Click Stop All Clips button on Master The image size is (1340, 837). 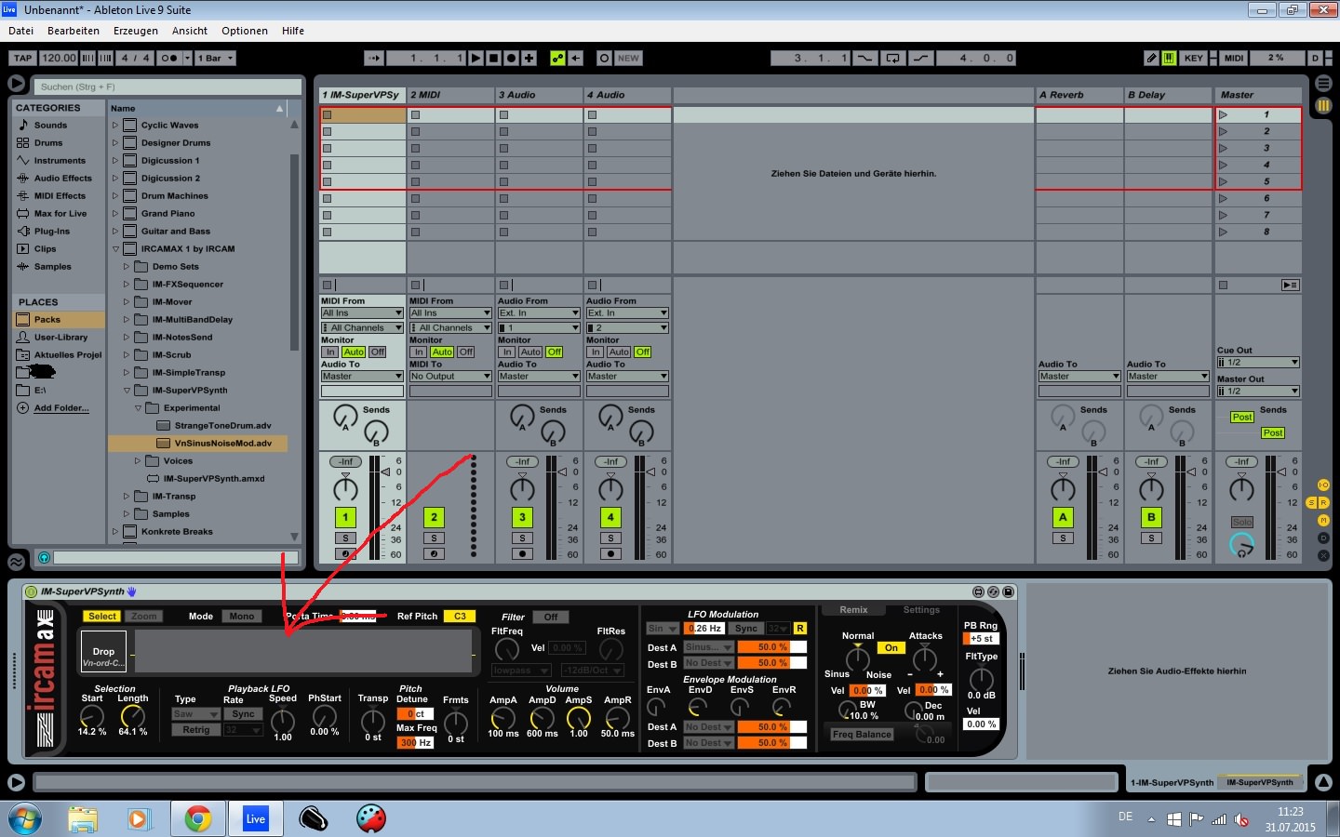tap(1223, 286)
